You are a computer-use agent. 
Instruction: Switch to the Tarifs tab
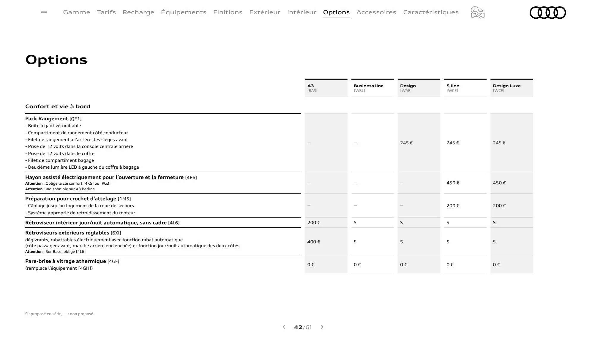[106, 12]
